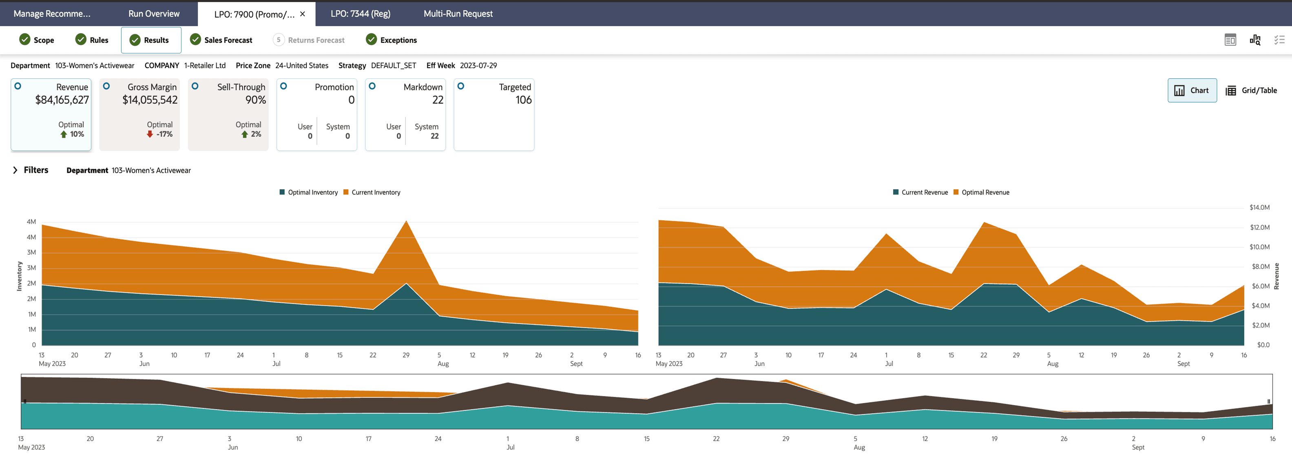The height and width of the screenshot is (470, 1292).
Task: Expand the Filters section chevron
Action: pos(15,170)
